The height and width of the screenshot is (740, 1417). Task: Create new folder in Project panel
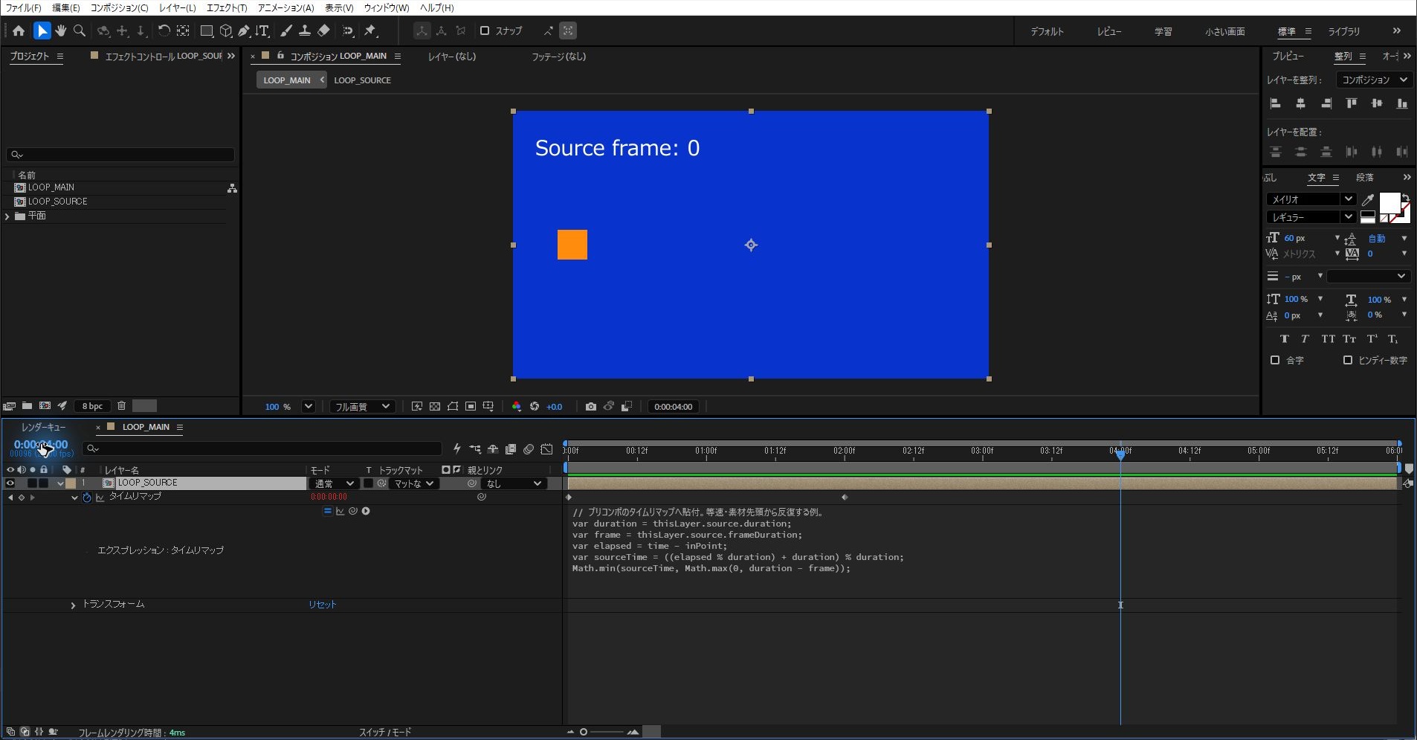[27, 406]
